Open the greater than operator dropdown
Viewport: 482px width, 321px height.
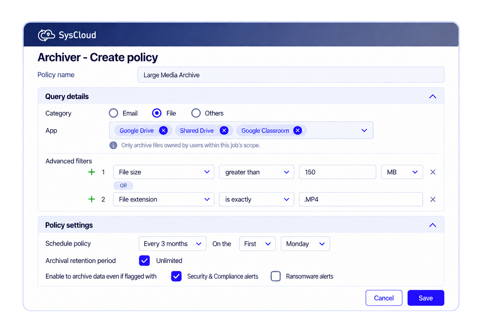point(256,172)
